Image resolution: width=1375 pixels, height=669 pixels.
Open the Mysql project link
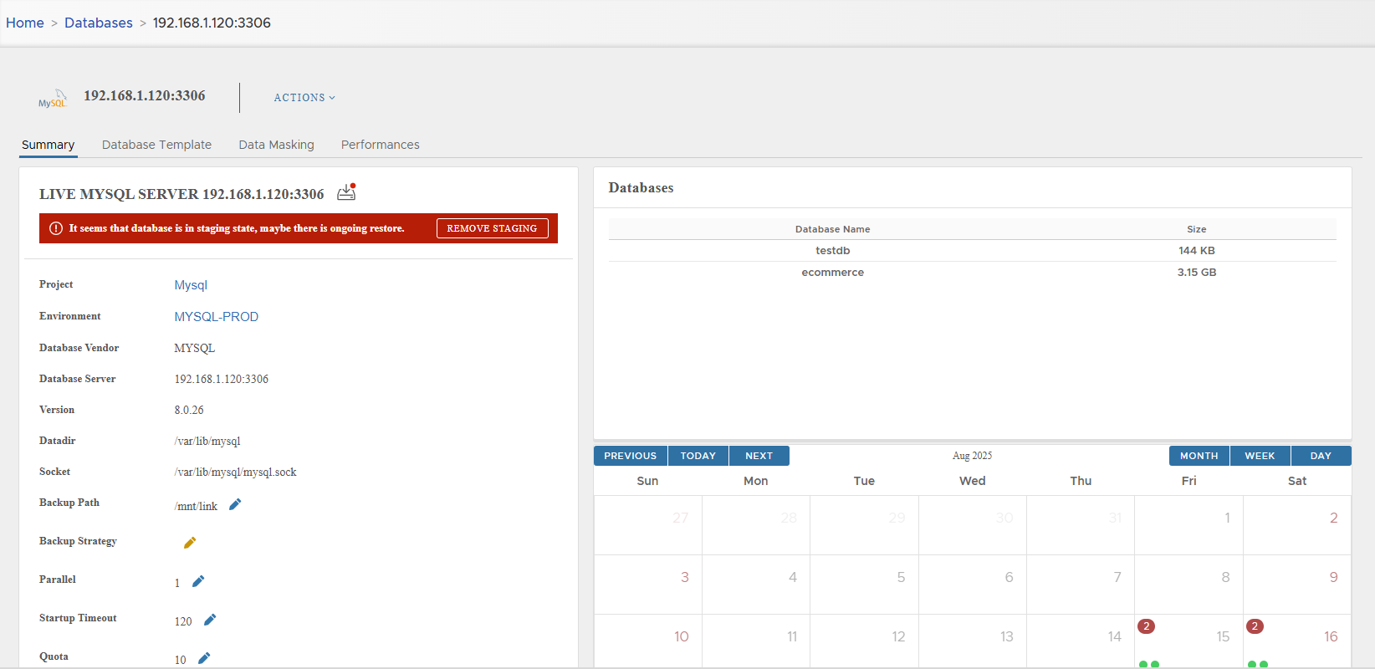[191, 285]
